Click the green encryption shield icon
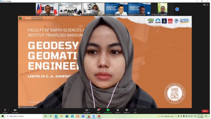 tap(20, 18)
